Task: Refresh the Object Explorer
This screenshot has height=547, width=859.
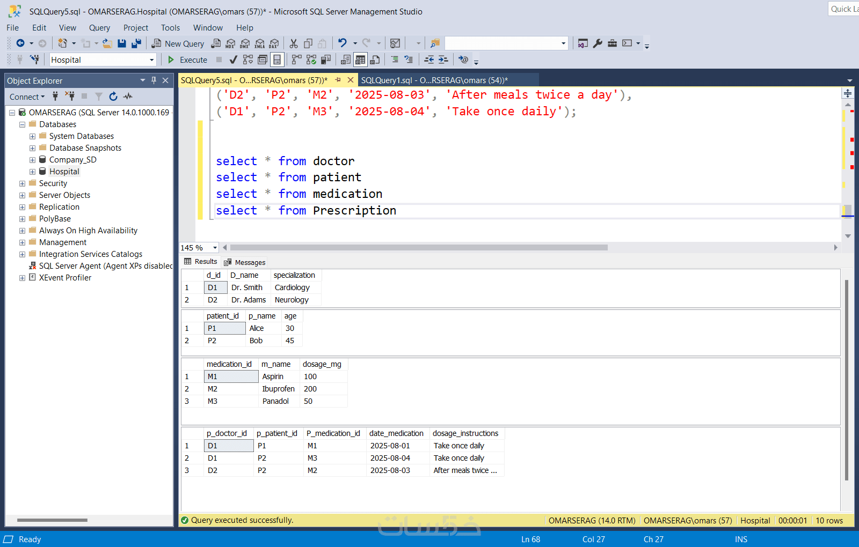Action: point(113,97)
